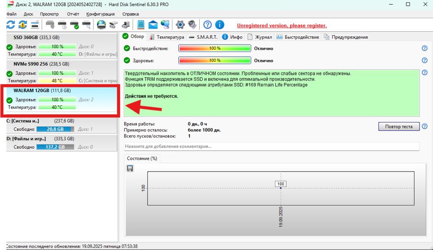Click the 'Действия не требуются.' text

(x=151, y=96)
